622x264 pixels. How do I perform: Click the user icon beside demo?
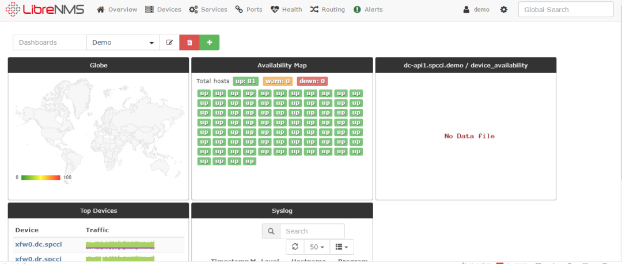(x=466, y=9)
